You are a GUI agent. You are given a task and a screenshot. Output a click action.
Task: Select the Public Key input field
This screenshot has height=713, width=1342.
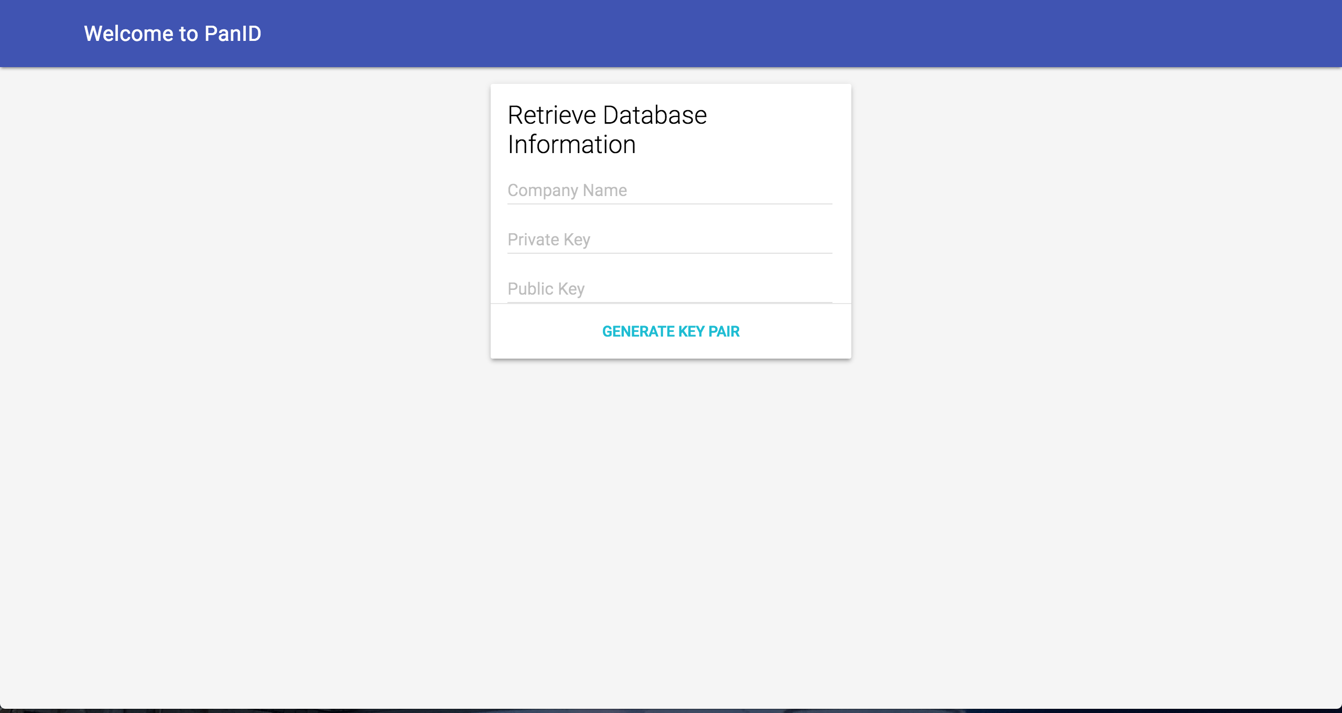670,289
